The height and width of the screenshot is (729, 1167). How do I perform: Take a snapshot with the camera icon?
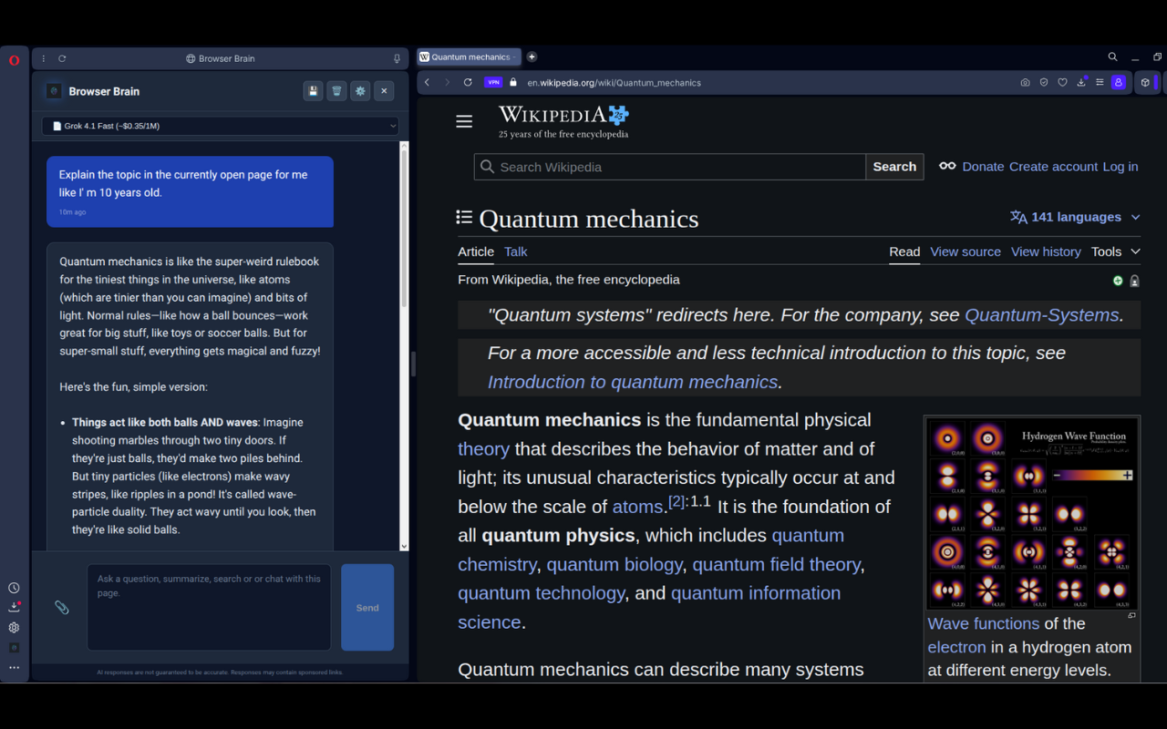(1025, 82)
